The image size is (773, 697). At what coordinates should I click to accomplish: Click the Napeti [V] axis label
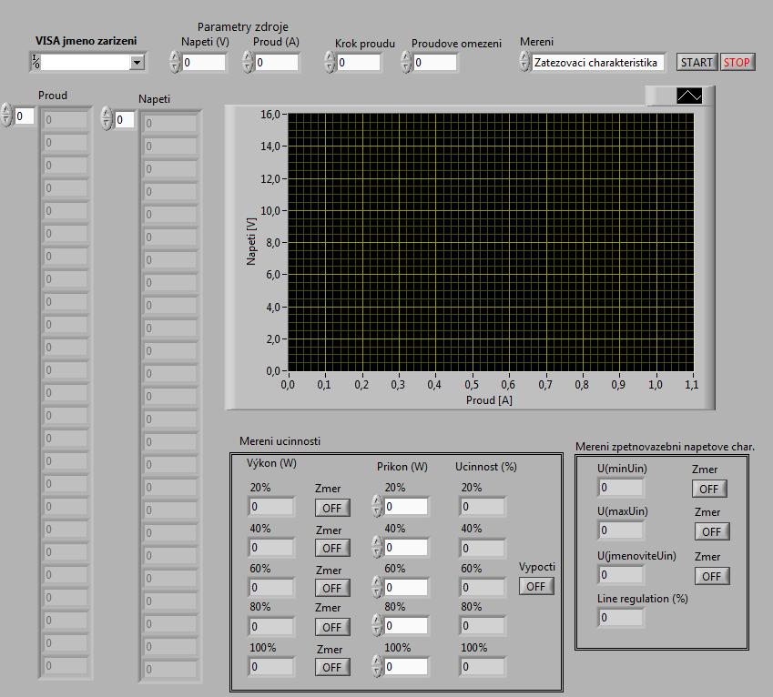coord(251,242)
